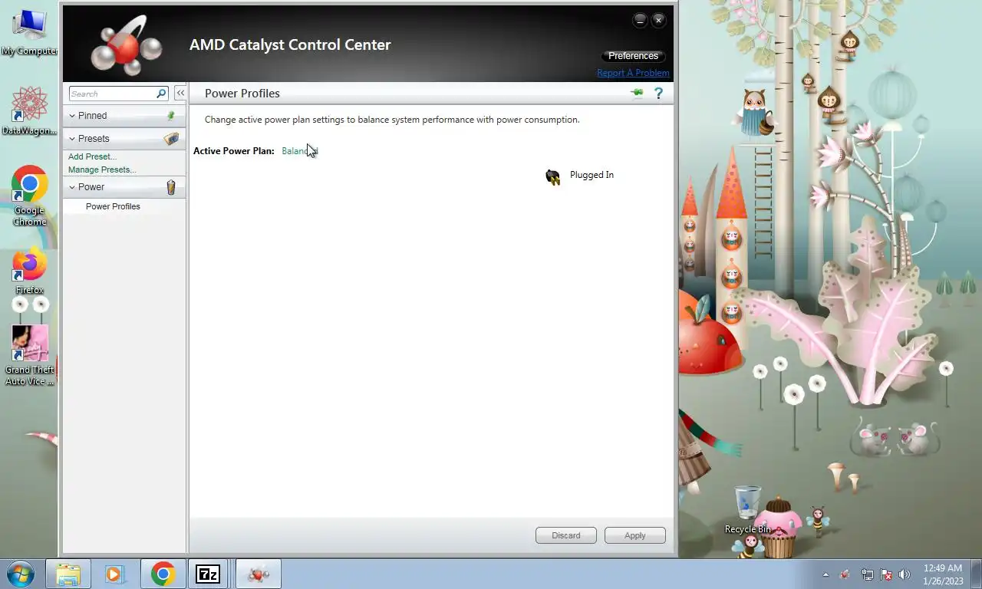This screenshot has height=589, width=982.
Task: Launch Firefox from desktop icon
Action: pyautogui.click(x=29, y=271)
